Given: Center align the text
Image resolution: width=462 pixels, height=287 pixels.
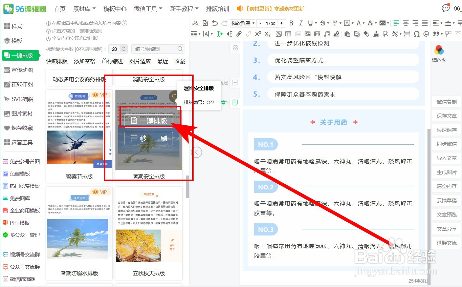Looking at the screenshot, I should click(x=406, y=23).
